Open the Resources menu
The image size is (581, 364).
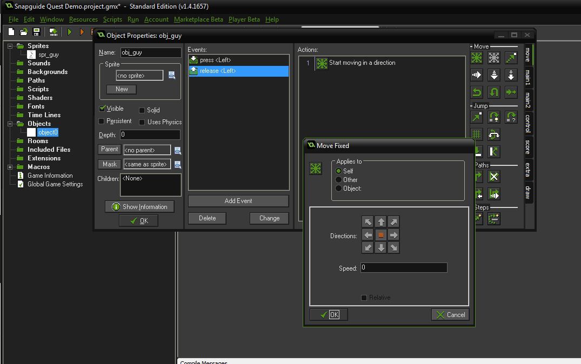[83, 19]
